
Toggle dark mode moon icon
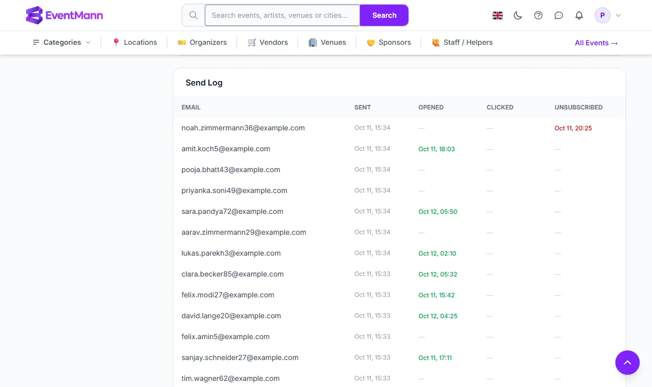[518, 15]
